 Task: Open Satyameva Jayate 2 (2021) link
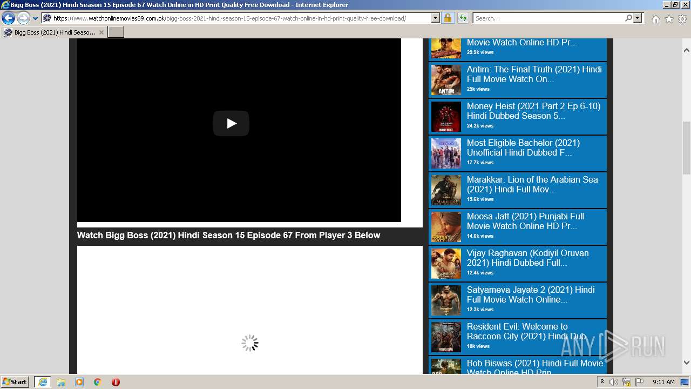pos(531,294)
